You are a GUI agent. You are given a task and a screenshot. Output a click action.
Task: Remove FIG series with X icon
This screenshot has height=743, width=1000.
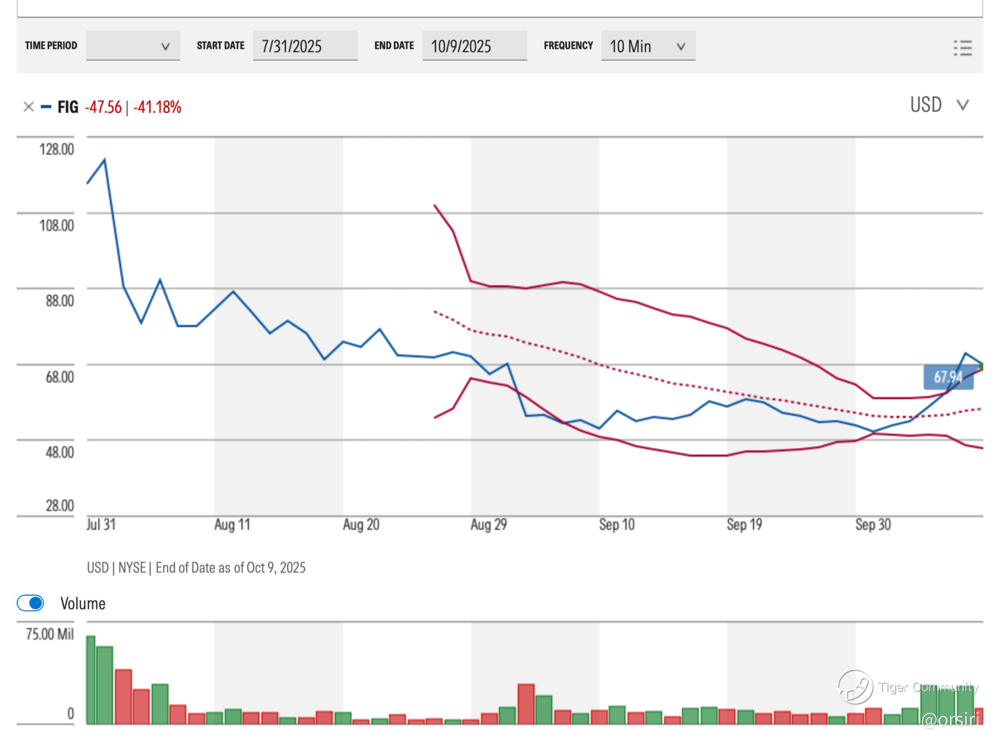28,107
